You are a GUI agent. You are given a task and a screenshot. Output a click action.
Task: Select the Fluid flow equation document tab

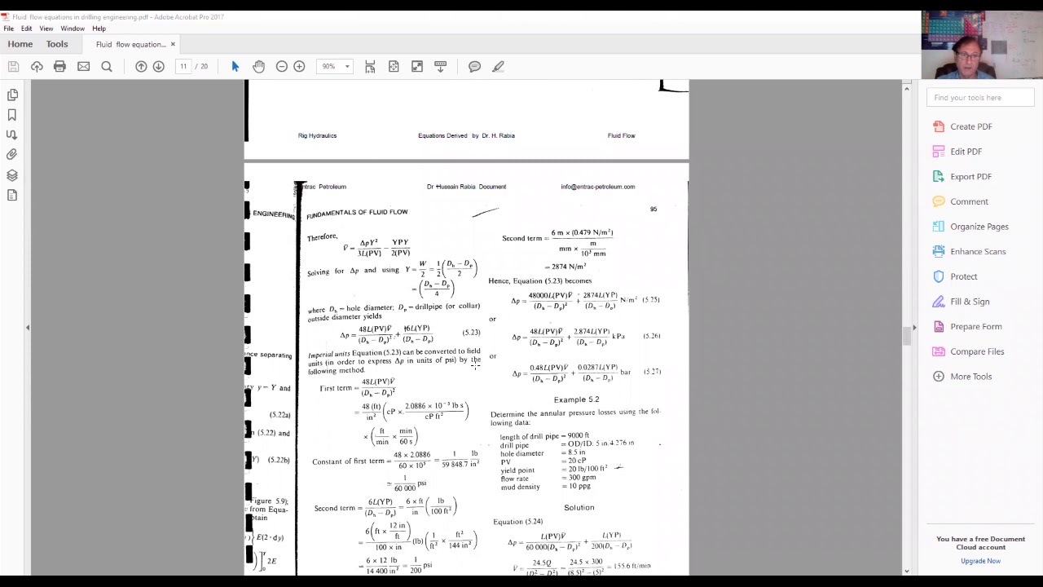(130, 44)
